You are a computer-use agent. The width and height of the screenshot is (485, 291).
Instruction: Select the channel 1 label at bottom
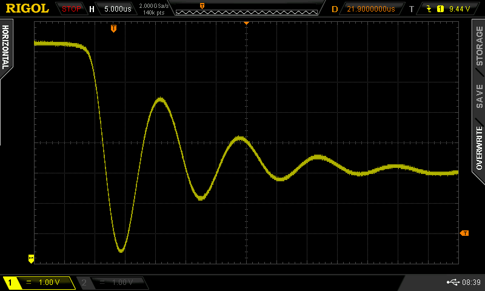[x=10, y=283]
